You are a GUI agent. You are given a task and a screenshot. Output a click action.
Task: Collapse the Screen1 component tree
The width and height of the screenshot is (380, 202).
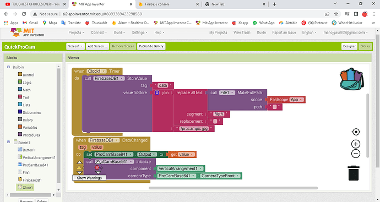8,142
